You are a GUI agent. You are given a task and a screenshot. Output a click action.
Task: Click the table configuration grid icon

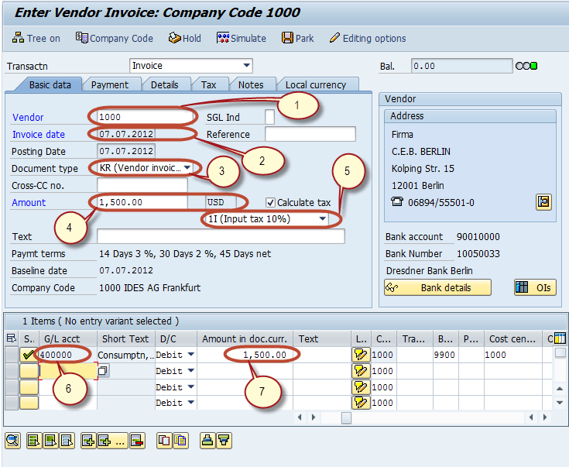tap(560, 338)
